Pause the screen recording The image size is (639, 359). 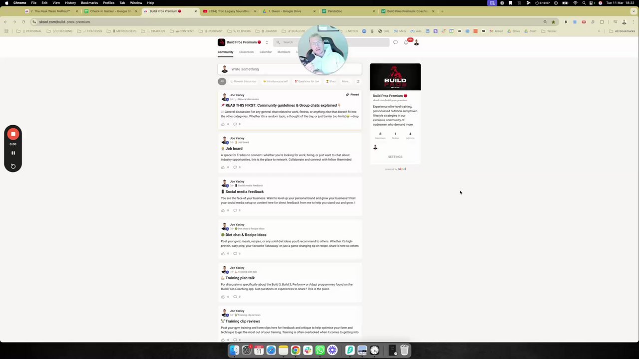pos(13,153)
